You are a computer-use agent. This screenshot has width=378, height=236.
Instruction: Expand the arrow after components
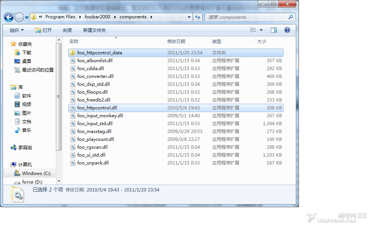click(x=151, y=17)
